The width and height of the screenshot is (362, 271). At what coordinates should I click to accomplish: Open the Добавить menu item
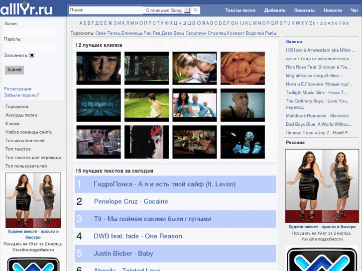[x=275, y=10]
